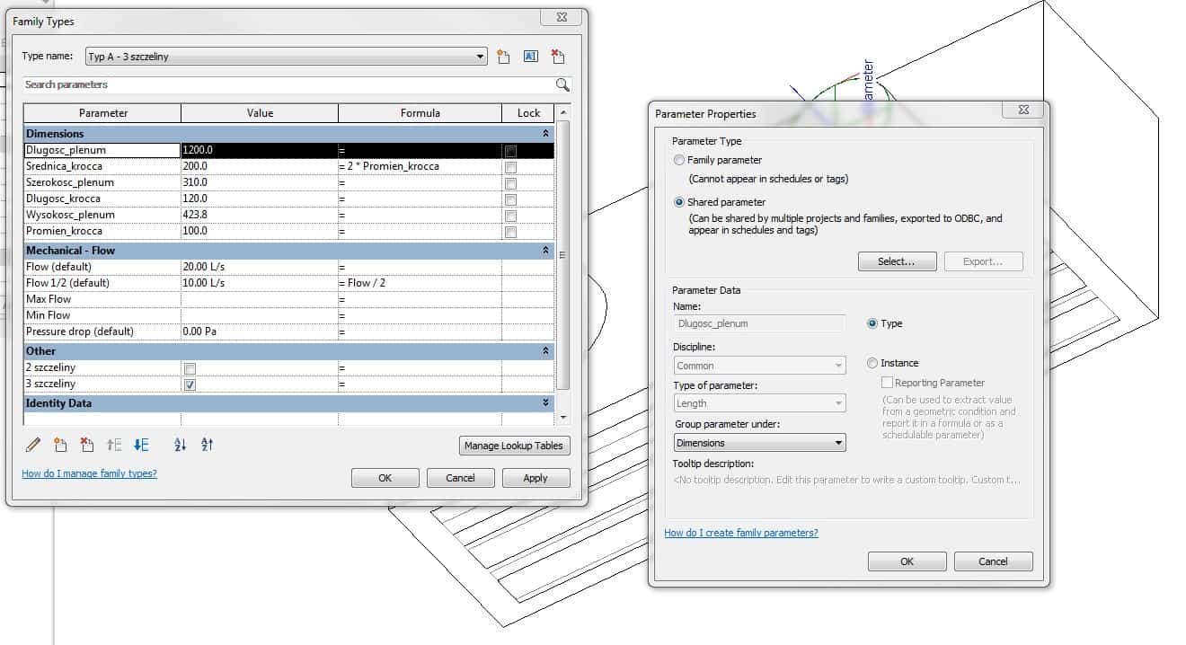Select the Family parameter radio button
The width and height of the screenshot is (1186, 645).
679,160
